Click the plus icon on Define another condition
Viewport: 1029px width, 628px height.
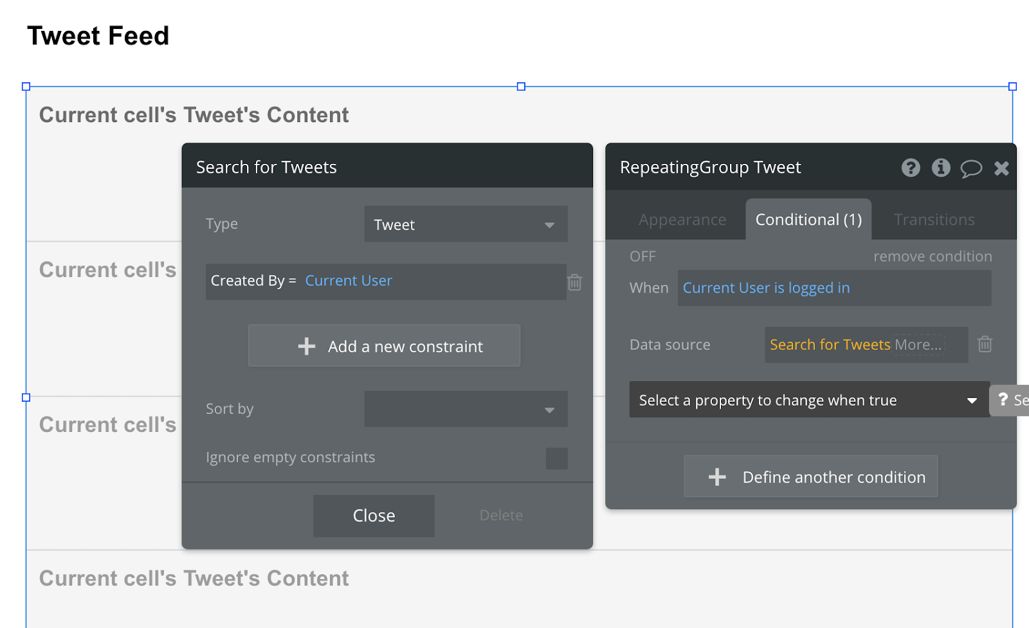pos(716,476)
